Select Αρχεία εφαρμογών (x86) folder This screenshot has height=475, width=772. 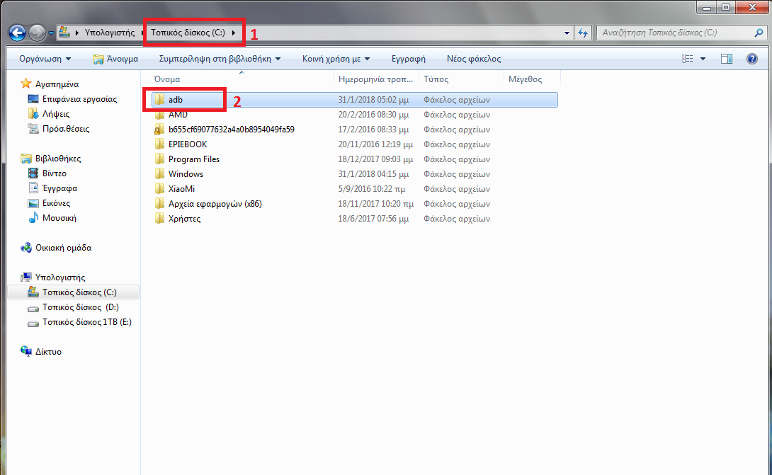pyautogui.click(x=215, y=203)
